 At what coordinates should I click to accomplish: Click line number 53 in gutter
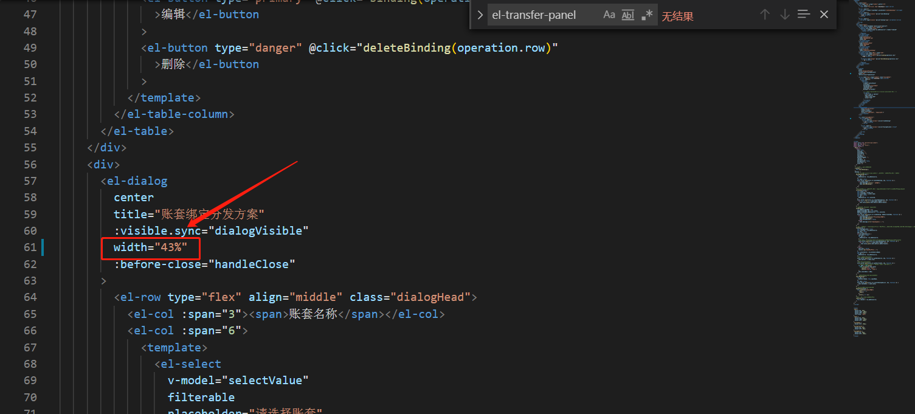click(x=30, y=114)
